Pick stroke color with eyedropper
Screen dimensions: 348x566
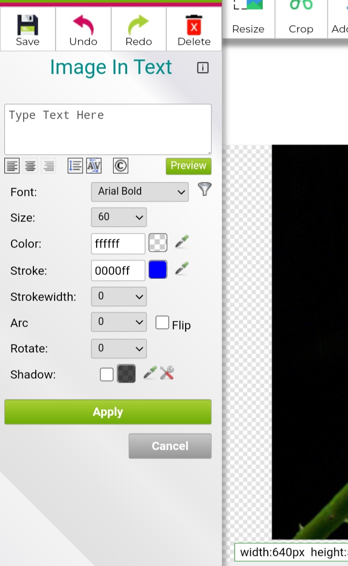pos(182,269)
